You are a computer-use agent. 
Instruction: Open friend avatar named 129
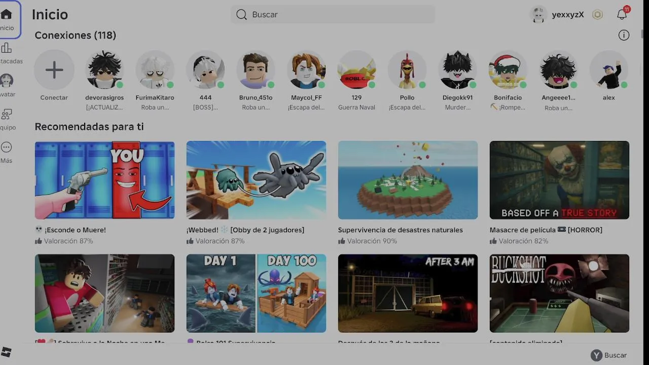tap(356, 70)
